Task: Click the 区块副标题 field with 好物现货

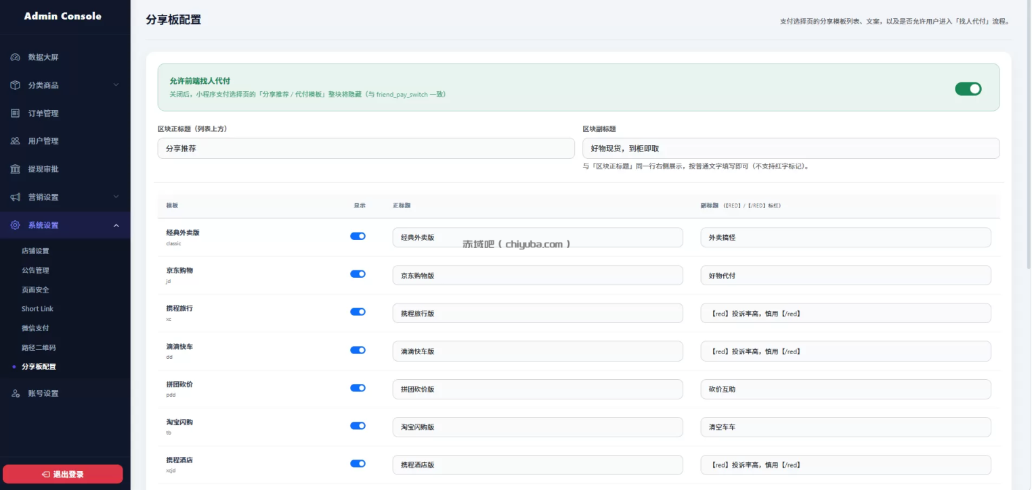Action: click(791, 149)
